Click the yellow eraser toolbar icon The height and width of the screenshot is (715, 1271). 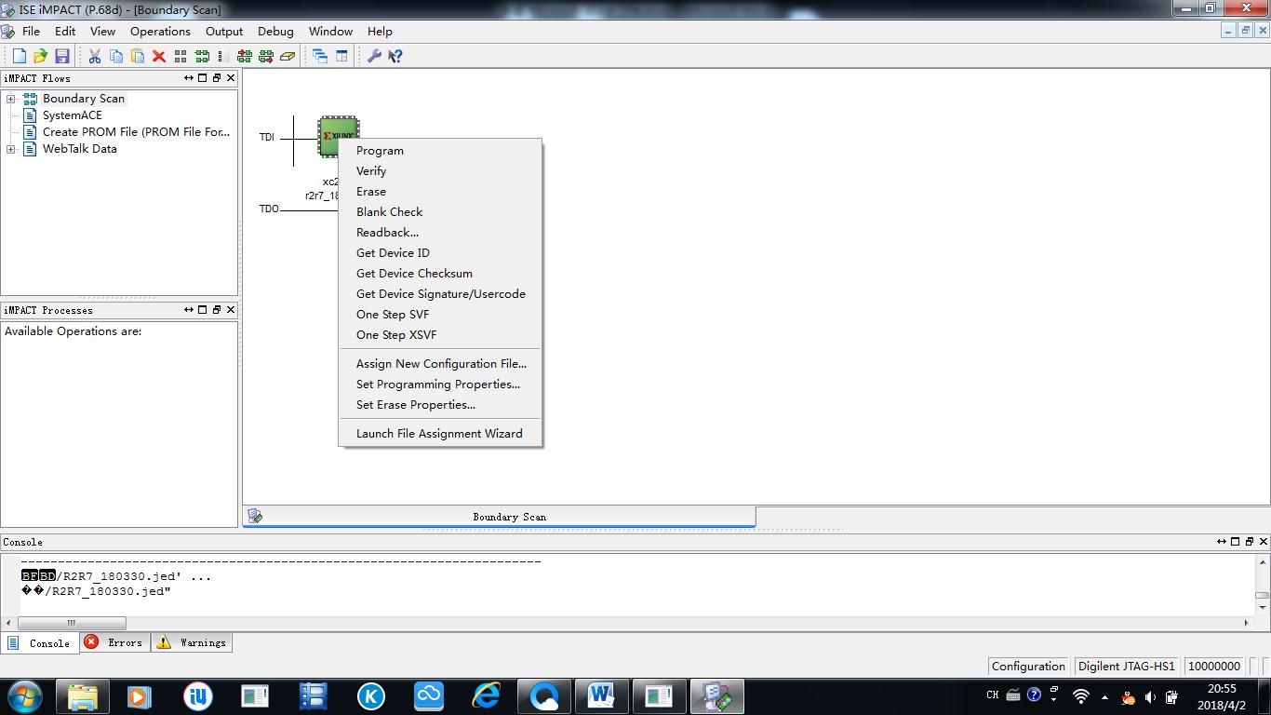pos(288,57)
